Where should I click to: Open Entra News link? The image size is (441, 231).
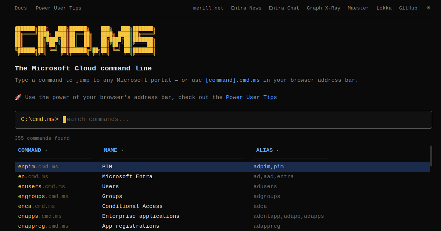pyautogui.click(x=246, y=8)
